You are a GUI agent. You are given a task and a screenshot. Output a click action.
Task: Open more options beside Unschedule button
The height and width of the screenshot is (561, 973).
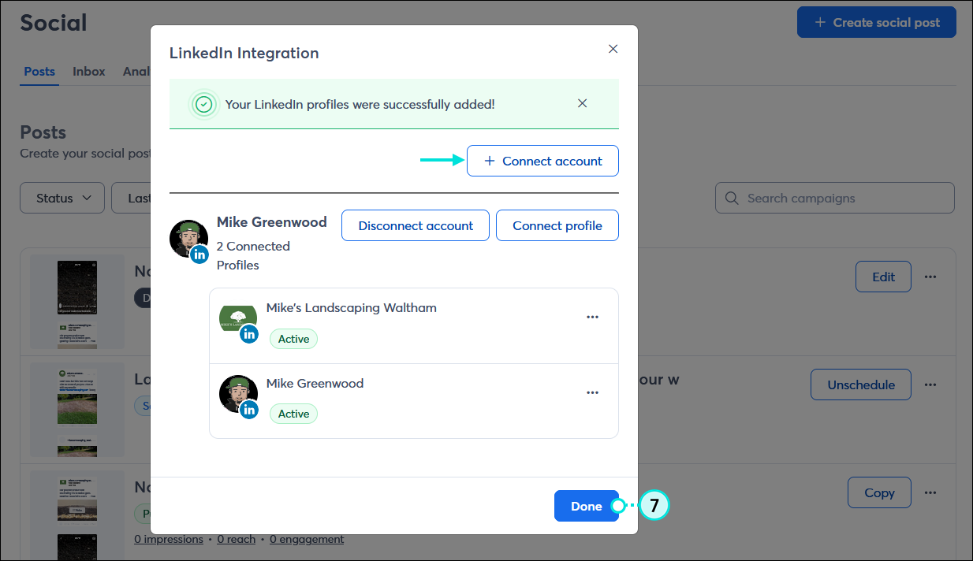(x=930, y=385)
